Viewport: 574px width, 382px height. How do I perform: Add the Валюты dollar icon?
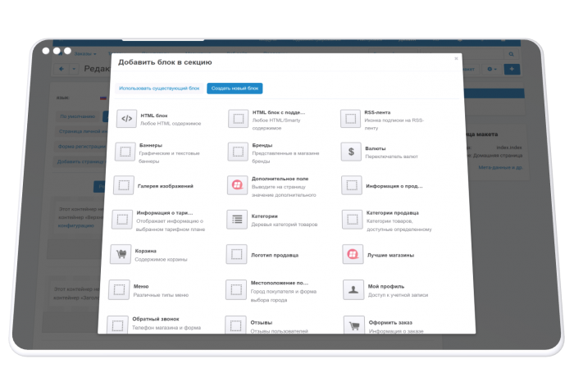coord(351,152)
